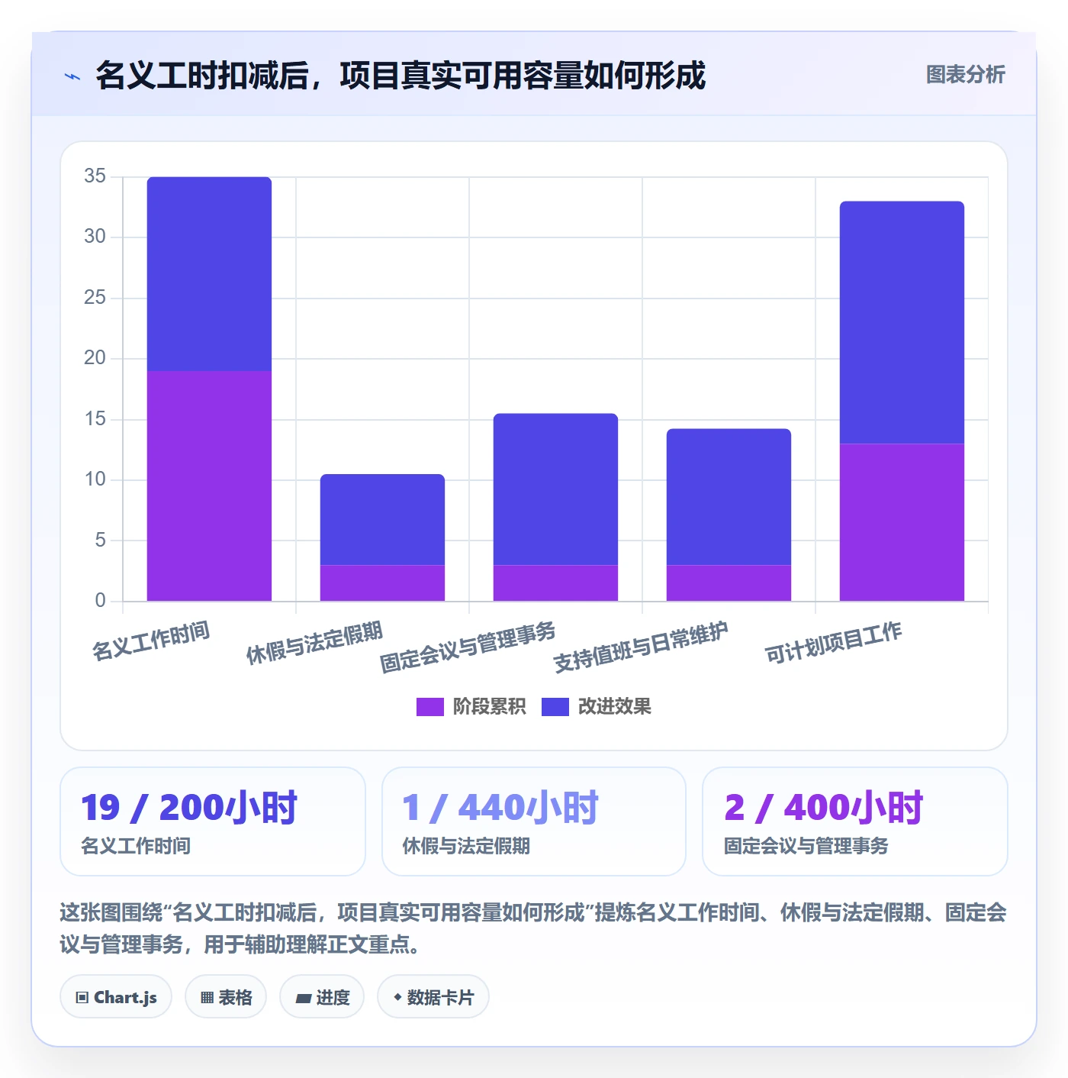Toggle the 阶段累积 legend swatch

tap(429, 707)
